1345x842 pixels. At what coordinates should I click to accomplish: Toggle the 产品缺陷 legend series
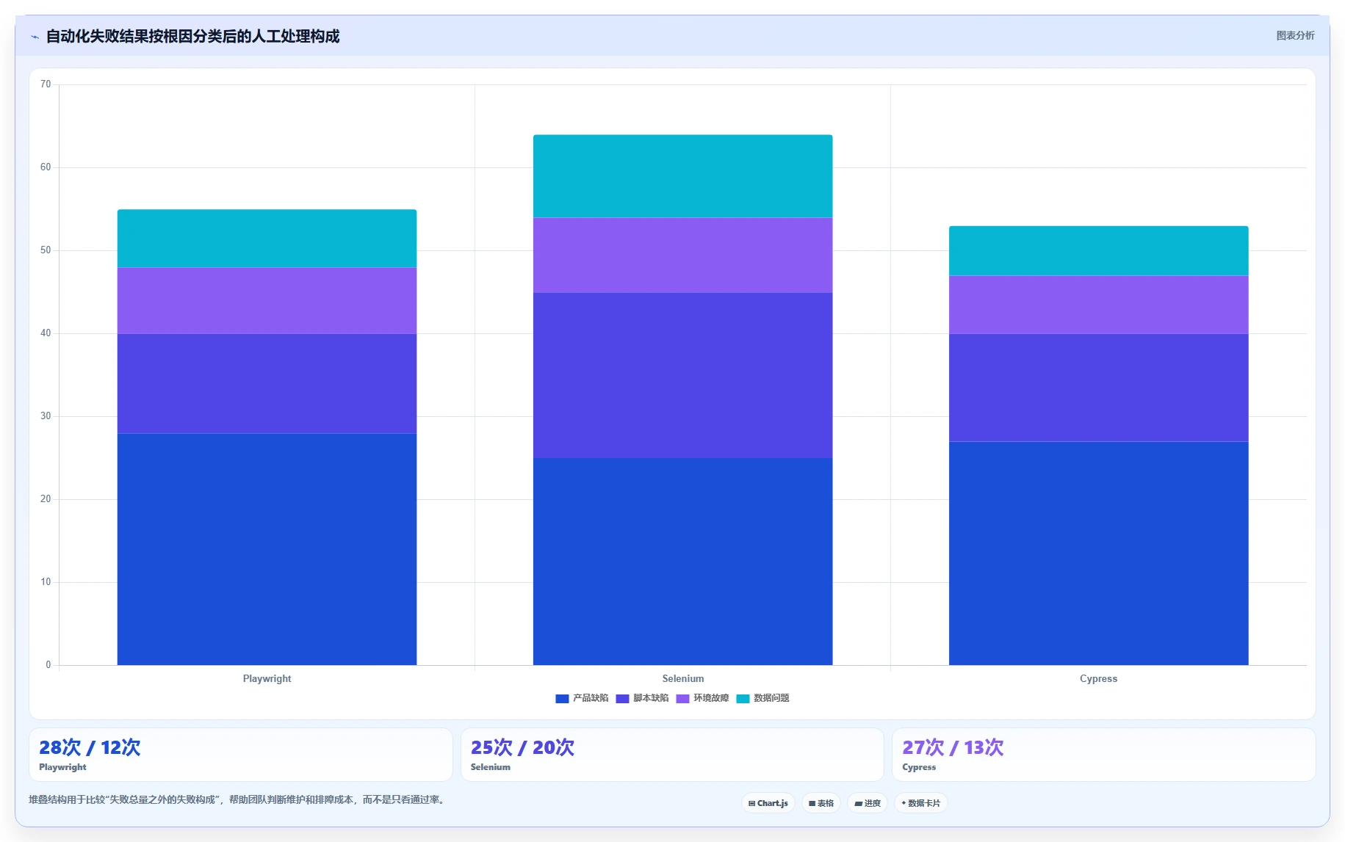[582, 698]
